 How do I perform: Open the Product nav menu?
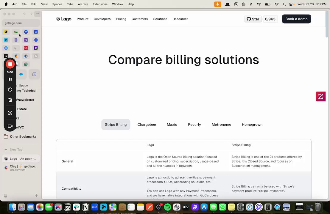(x=82, y=19)
